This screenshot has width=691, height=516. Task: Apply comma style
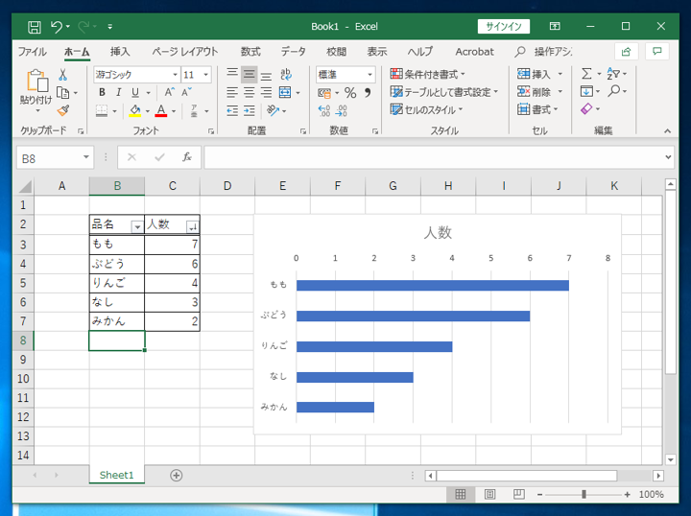(x=368, y=92)
